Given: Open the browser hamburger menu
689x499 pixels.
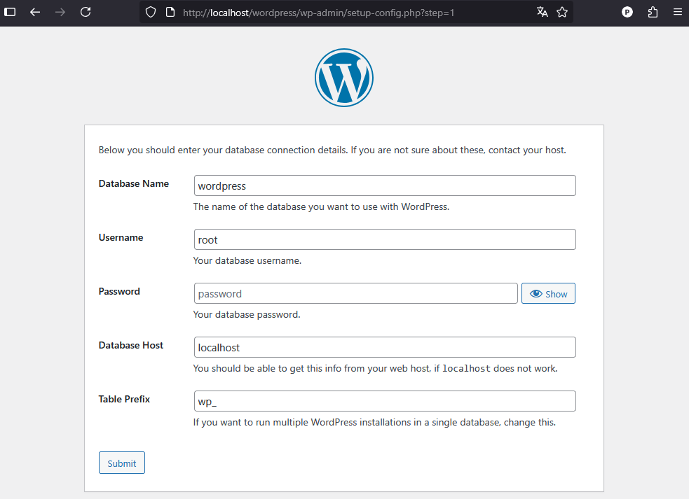Looking at the screenshot, I should coord(678,12).
